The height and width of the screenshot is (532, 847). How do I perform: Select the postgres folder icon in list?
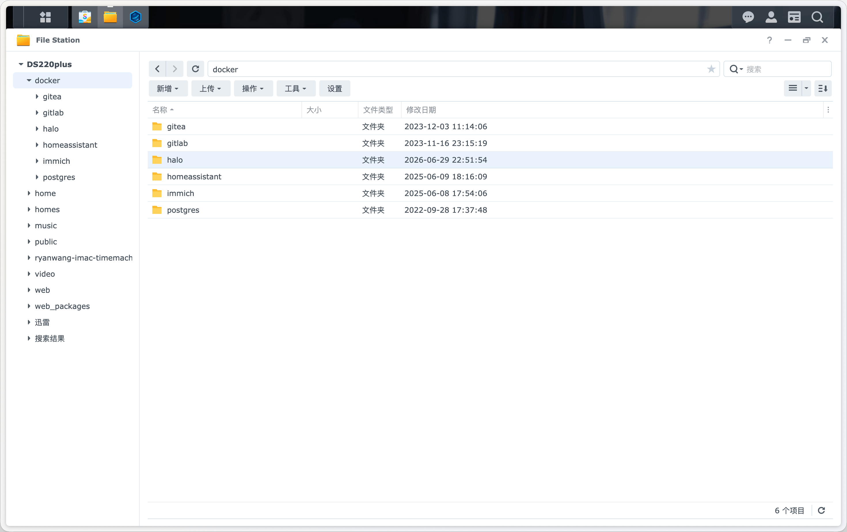click(x=157, y=210)
